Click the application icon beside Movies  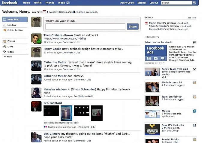click(x=194, y=111)
